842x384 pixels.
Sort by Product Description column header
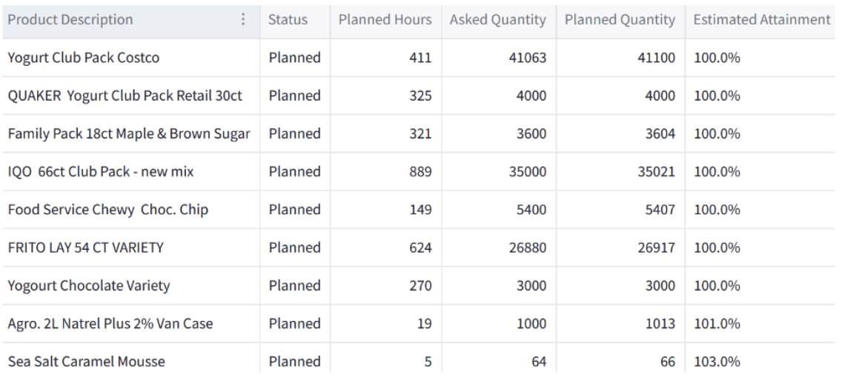click(x=70, y=20)
